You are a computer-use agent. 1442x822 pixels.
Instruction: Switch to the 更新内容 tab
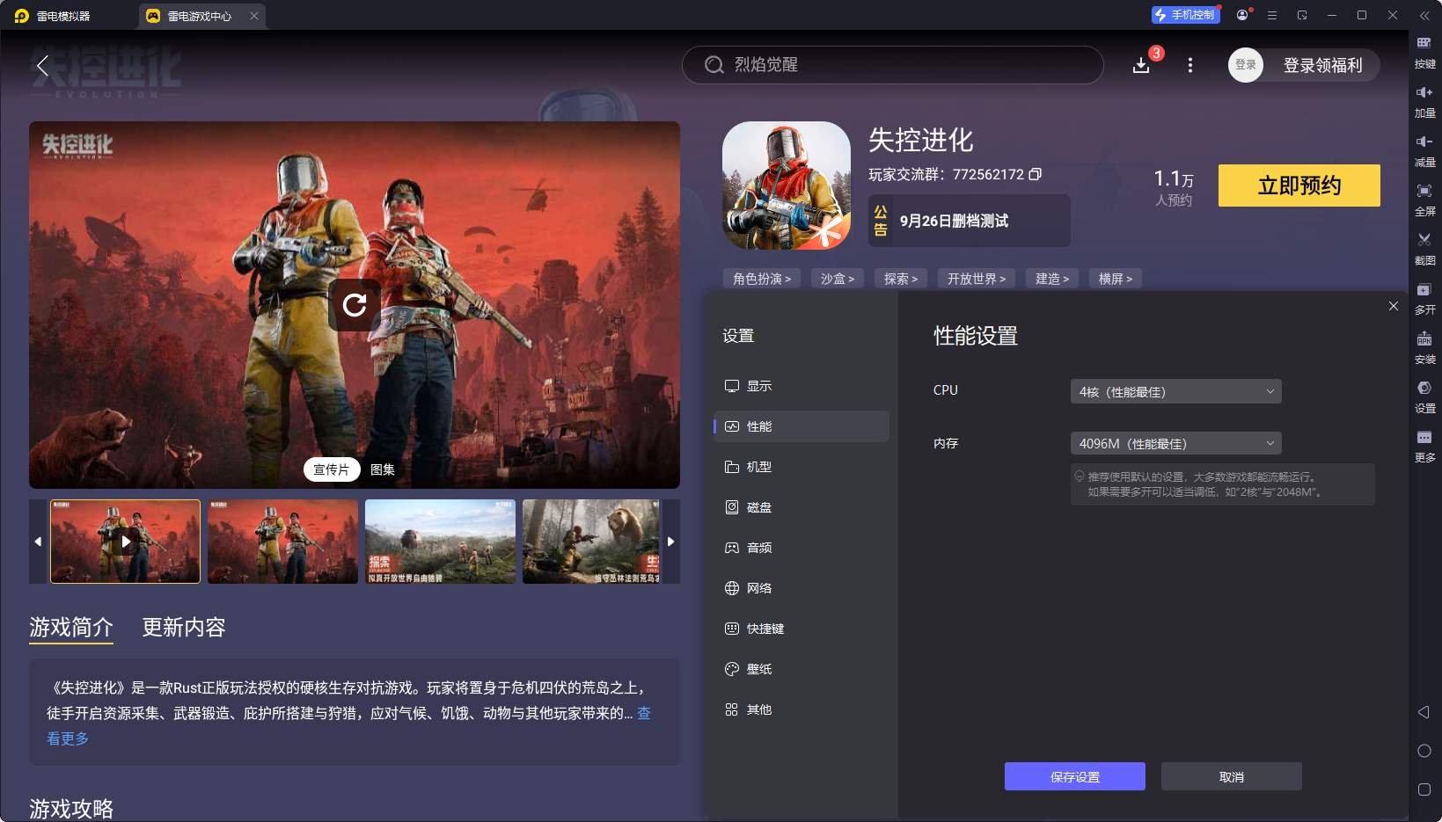(x=183, y=628)
